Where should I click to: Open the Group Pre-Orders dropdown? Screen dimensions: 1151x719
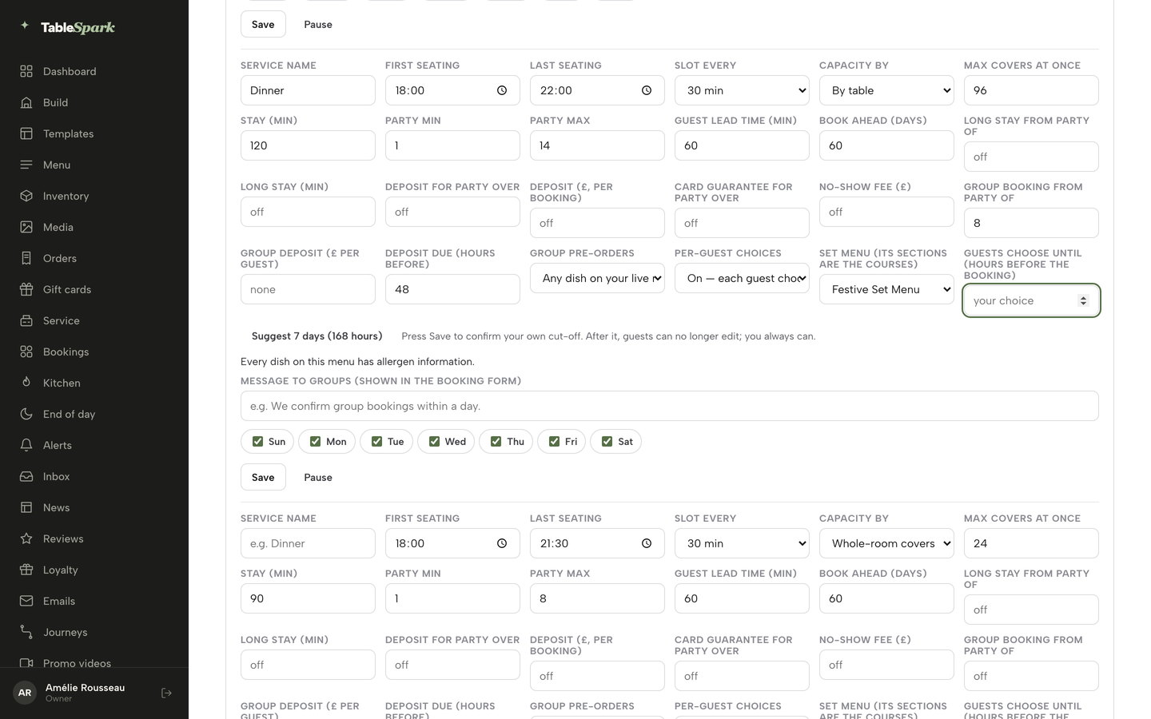coord(597,278)
